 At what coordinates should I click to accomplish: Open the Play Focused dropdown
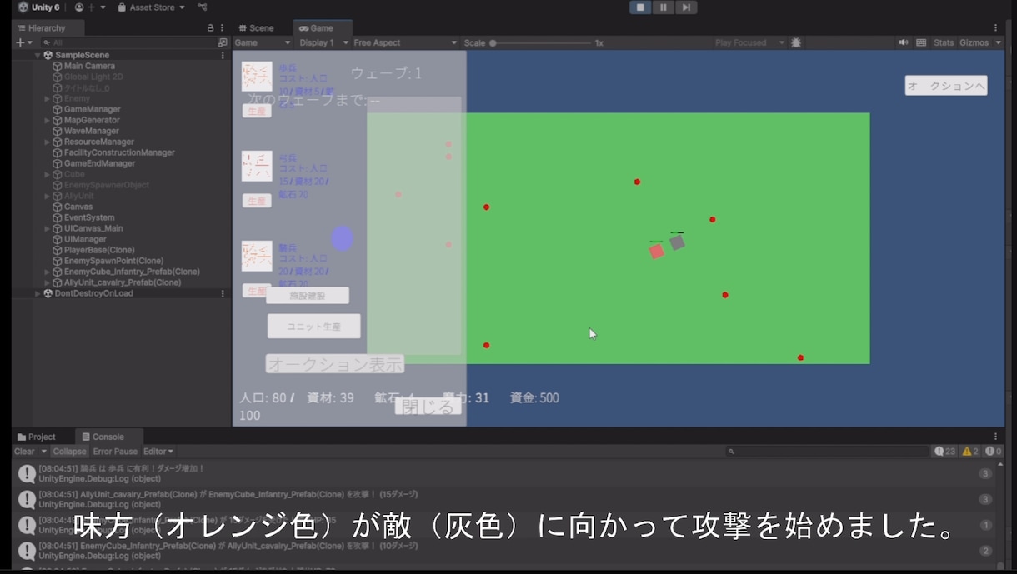[x=750, y=42]
